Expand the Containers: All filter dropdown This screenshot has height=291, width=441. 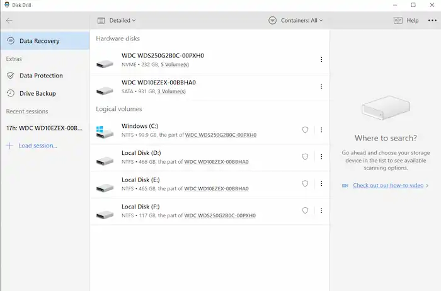pyautogui.click(x=295, y=20)
